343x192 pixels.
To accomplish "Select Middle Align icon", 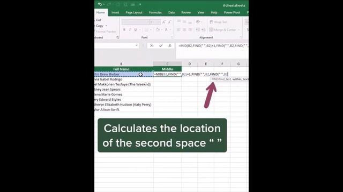I will pyautogui.click(x=184, y=22).
